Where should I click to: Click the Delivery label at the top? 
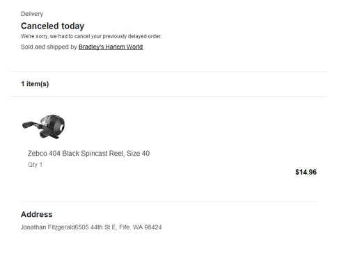(32, 14)
